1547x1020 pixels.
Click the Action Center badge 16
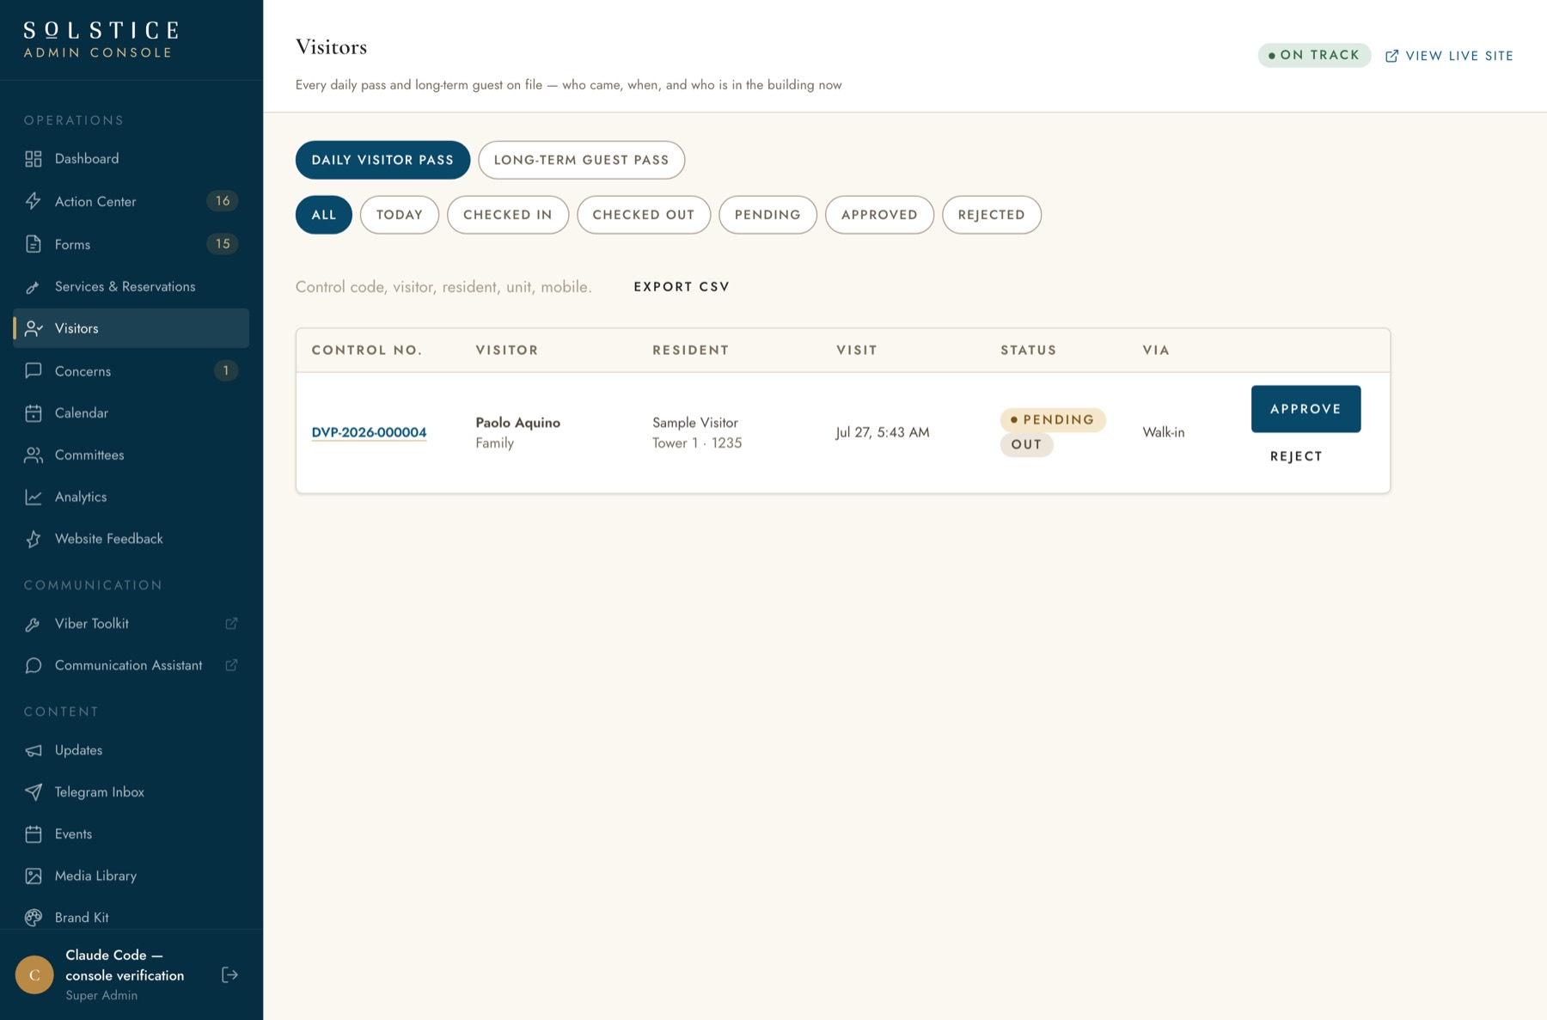(x=223, y=201)
